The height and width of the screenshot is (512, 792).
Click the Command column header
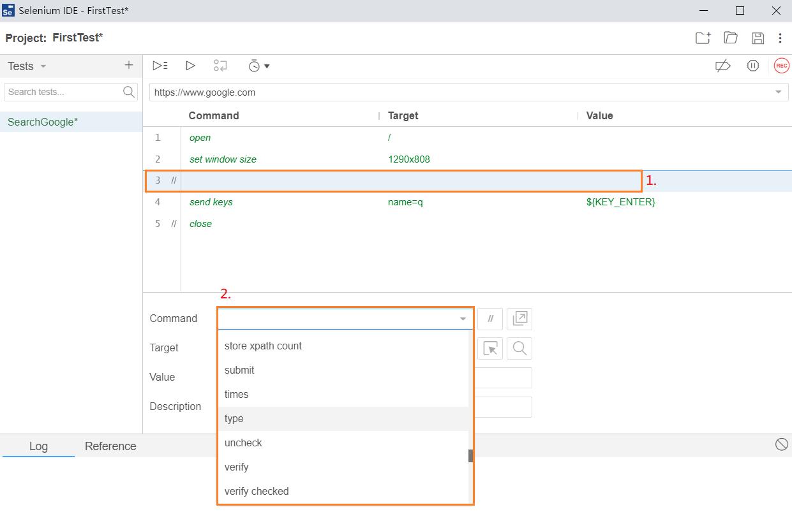pyautogui.click(x=214, y=115)
